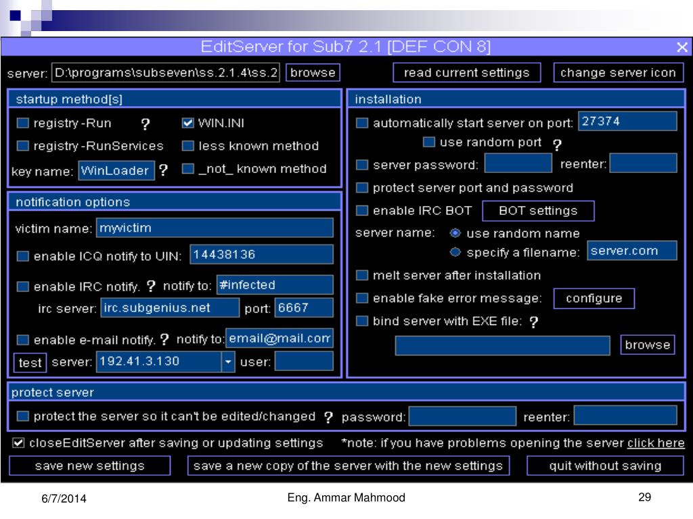Check the enable e-mail notify box
The height and width of the screenshot is (519, 693).
point(22,340)
